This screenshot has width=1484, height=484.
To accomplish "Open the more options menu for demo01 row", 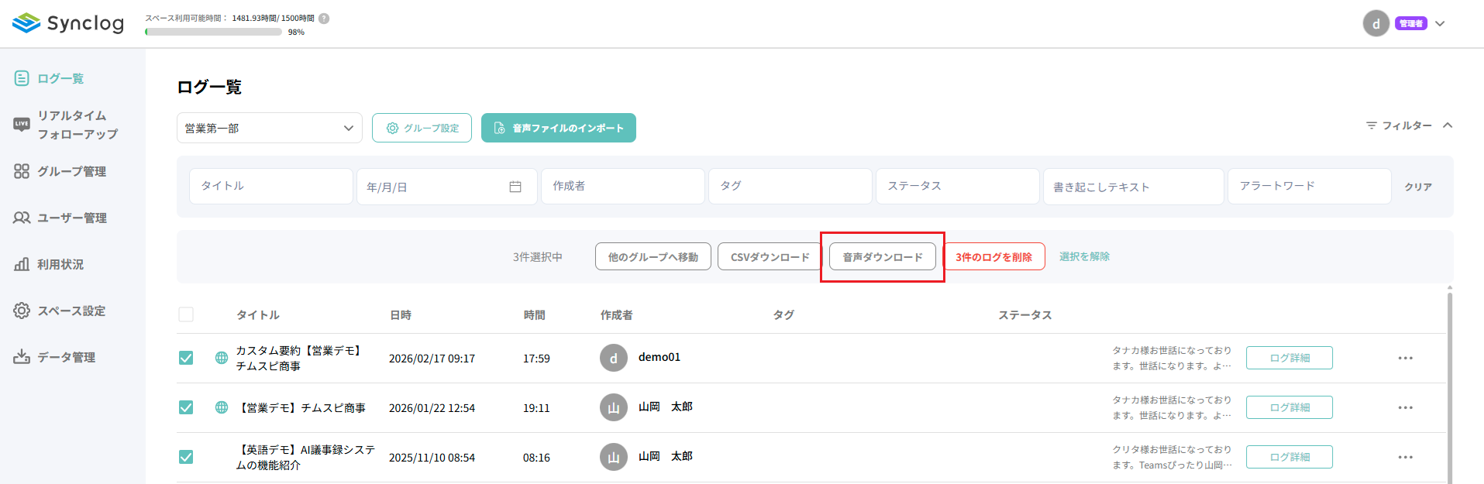I will [1406, 358].
